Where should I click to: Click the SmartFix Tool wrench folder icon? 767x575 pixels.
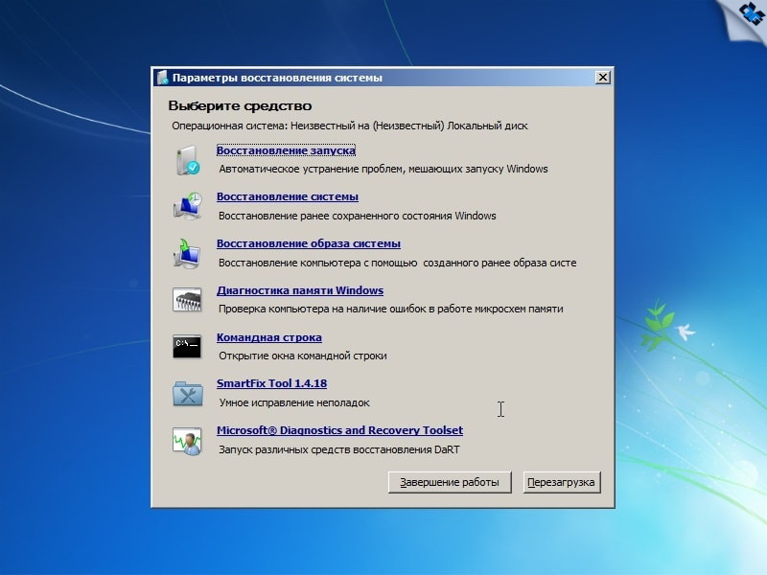[187, 393]
